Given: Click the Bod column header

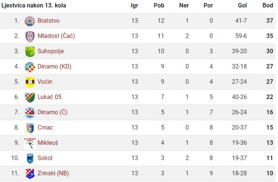Looking at the screenshot, I should tap(268, 5).
